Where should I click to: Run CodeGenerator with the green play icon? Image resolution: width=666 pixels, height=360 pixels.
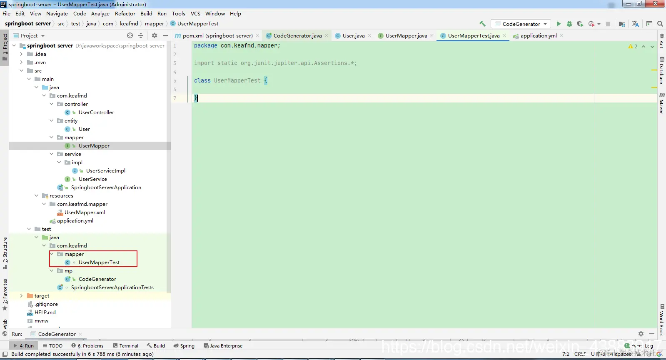pyautogui.click(x=559, y=24)
